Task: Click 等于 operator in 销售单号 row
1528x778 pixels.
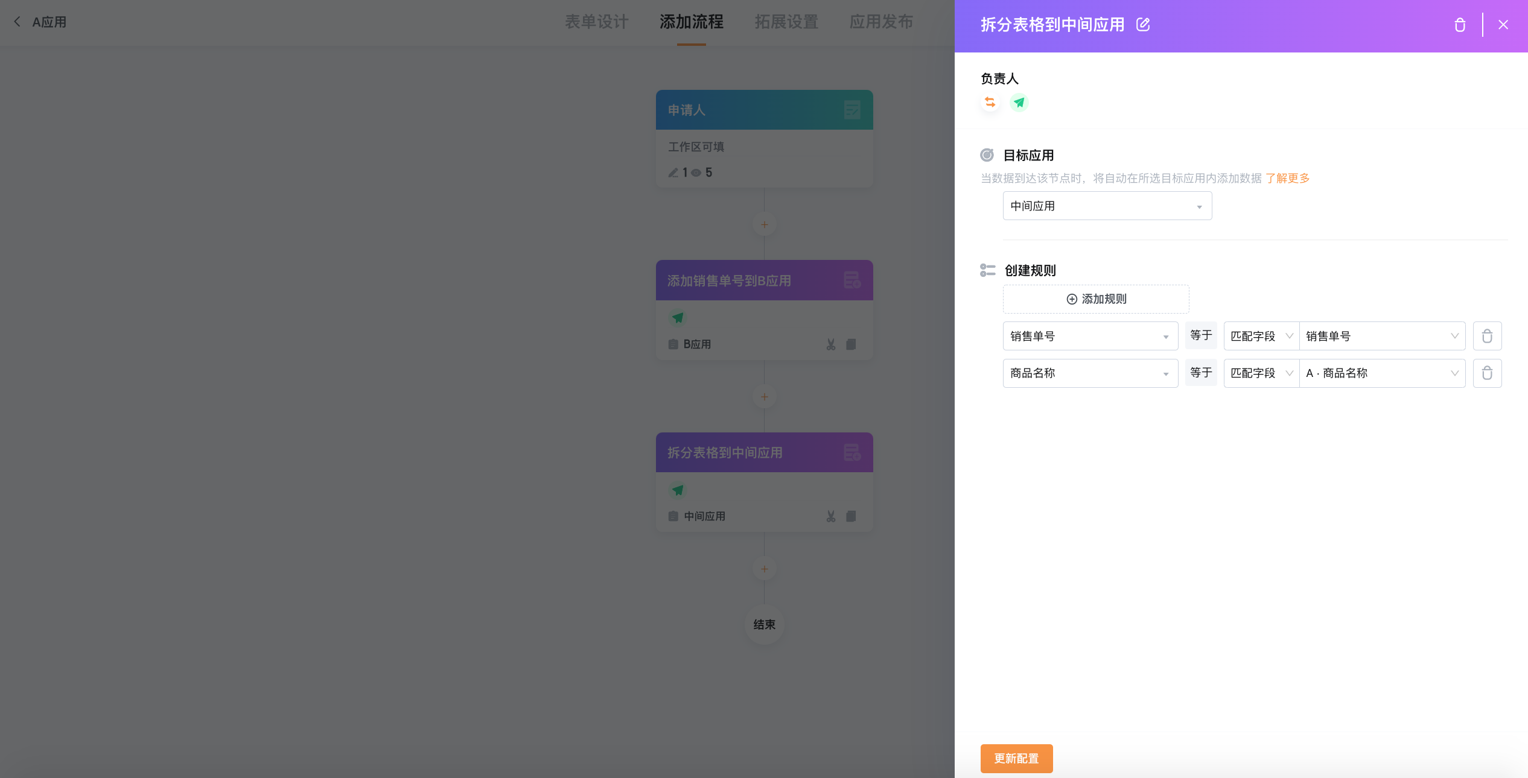Action: click(x=1201, y=336)
